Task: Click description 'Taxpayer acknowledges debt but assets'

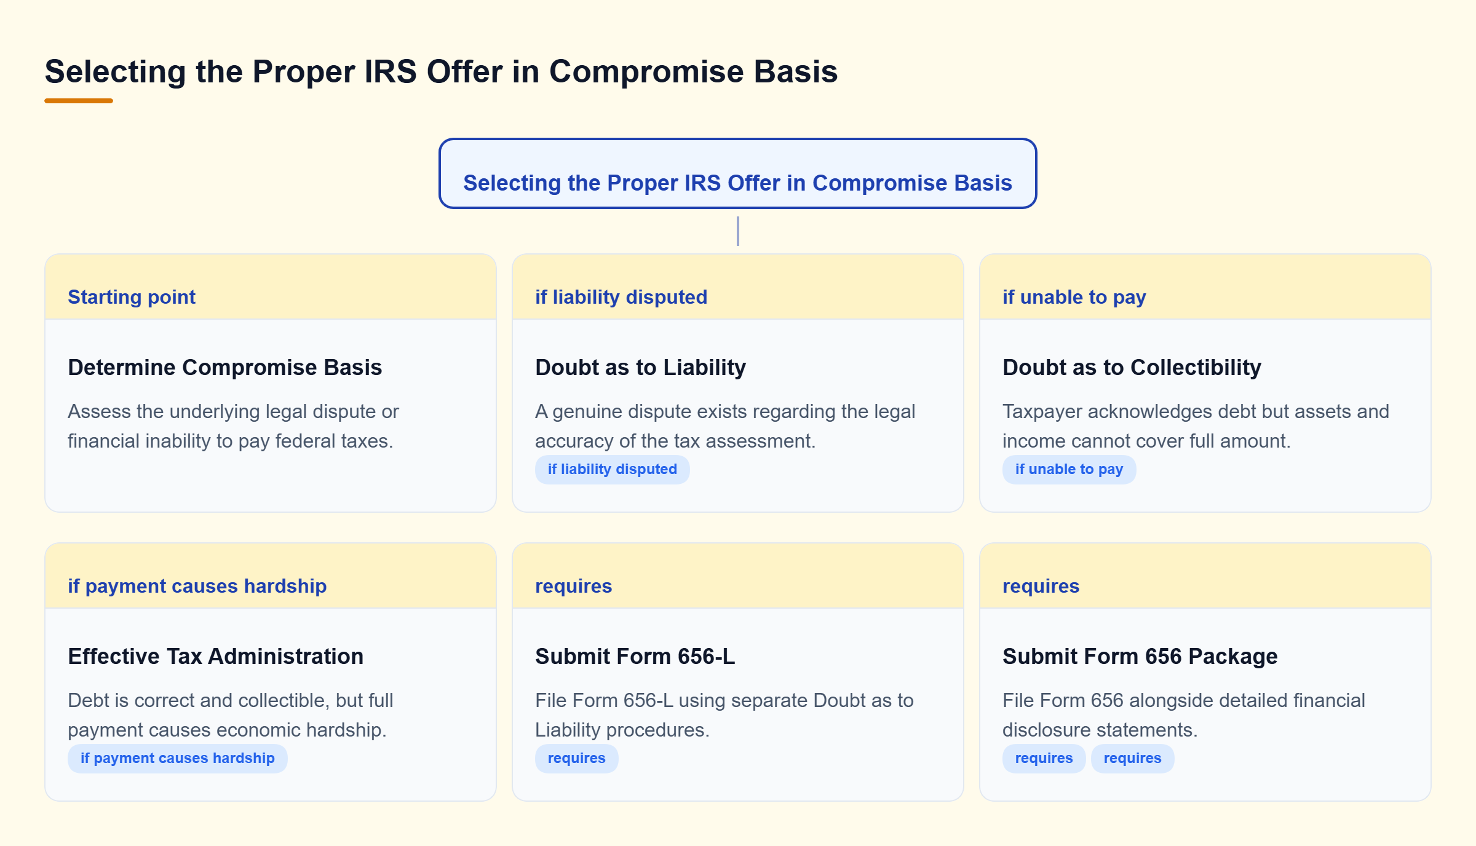Action: tap(1196, 426)
